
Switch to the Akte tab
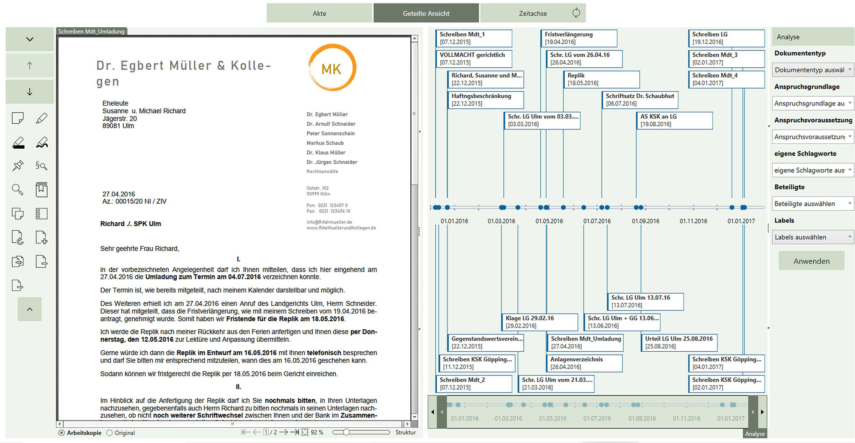319,13
